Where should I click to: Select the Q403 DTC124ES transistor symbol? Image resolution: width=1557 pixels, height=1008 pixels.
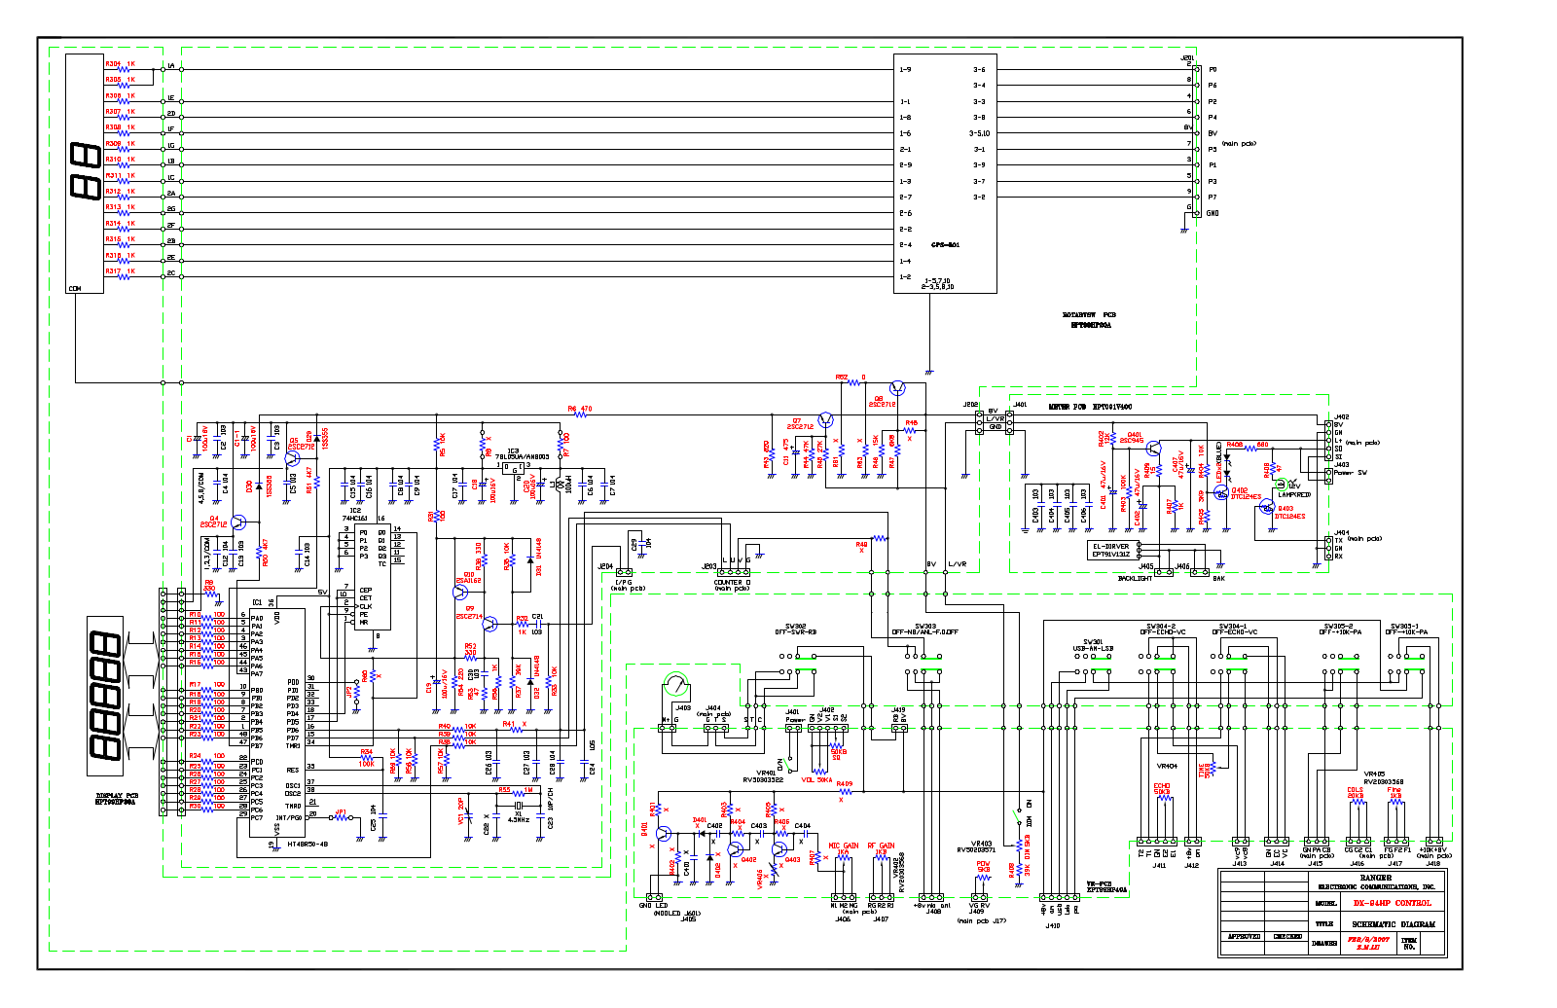tap(1267, 507)
